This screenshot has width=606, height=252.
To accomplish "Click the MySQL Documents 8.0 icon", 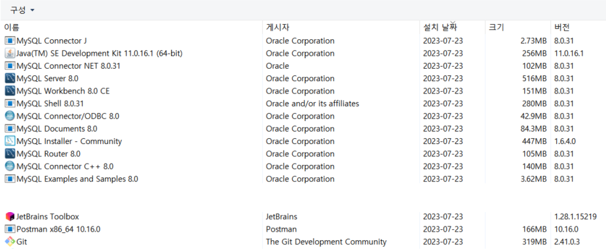I will click(10, 129).
